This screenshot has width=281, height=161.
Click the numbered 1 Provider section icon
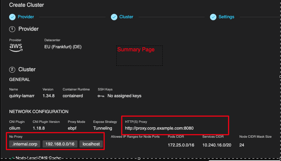tap(12, 29)
